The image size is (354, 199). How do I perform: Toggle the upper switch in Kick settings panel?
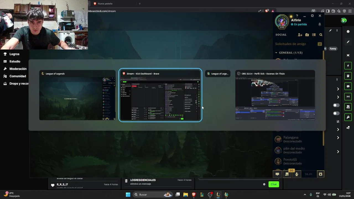pyautogui.click(x=336, y=105)
